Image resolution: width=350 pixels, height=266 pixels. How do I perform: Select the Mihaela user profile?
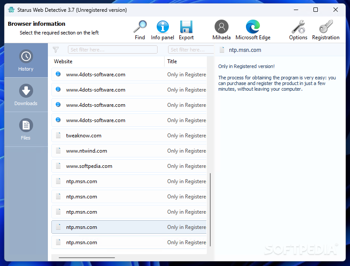222,30
